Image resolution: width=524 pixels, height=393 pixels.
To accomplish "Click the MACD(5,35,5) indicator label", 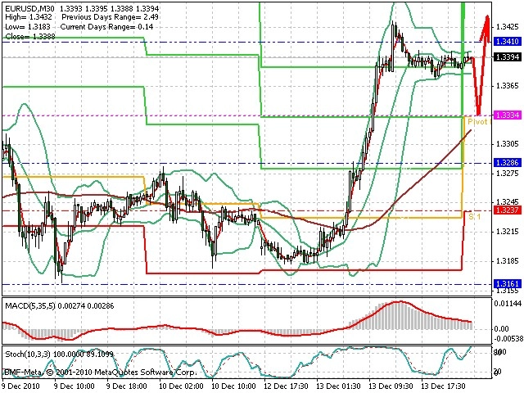I will [30, 305].
